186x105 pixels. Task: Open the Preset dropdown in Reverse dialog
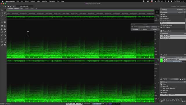pyautogui.click(x=142, y=27)
